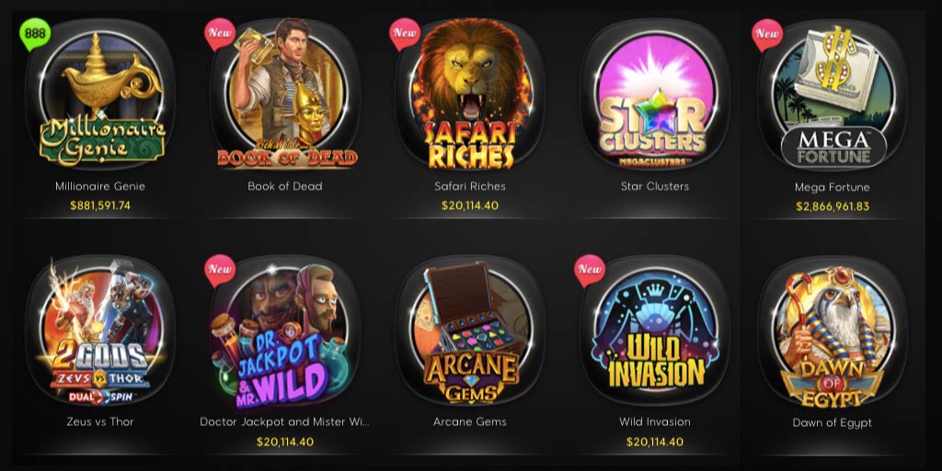Click the New badge on Book of Dead
The image size is (942, 471).
pyautogui.click(x=220, y=34)
